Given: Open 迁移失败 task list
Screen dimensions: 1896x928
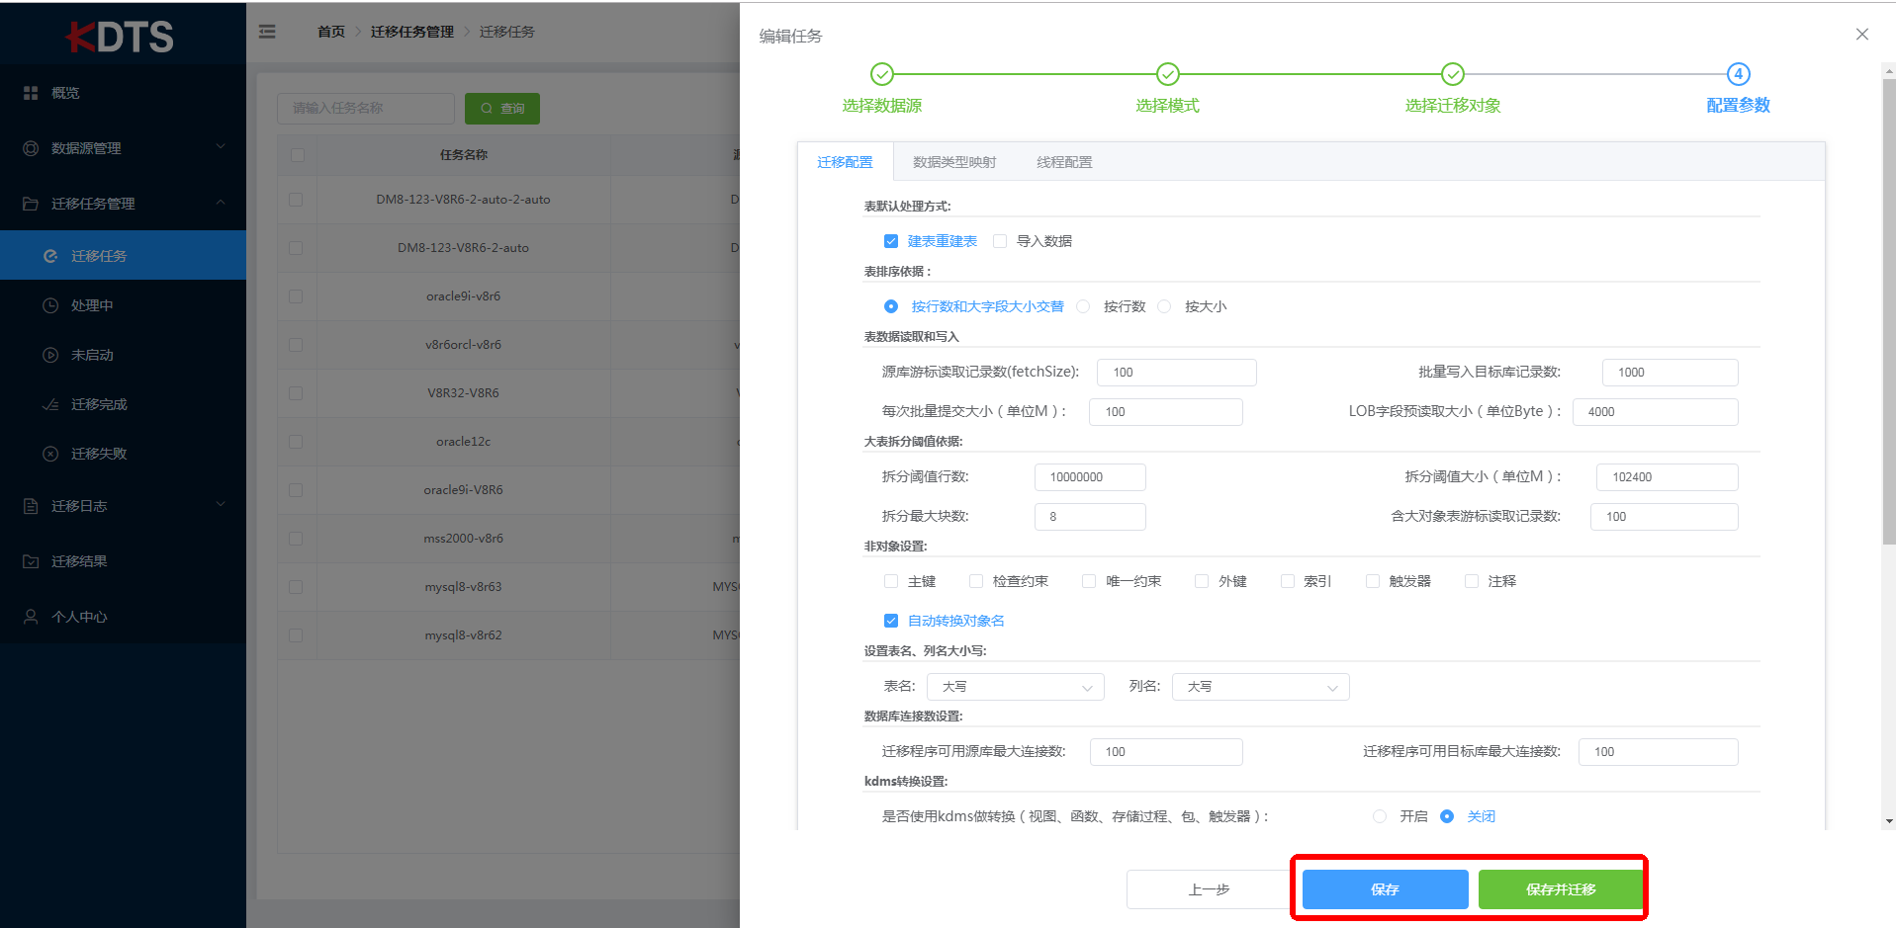Looking at the screenshot, I should pos(123,454).
